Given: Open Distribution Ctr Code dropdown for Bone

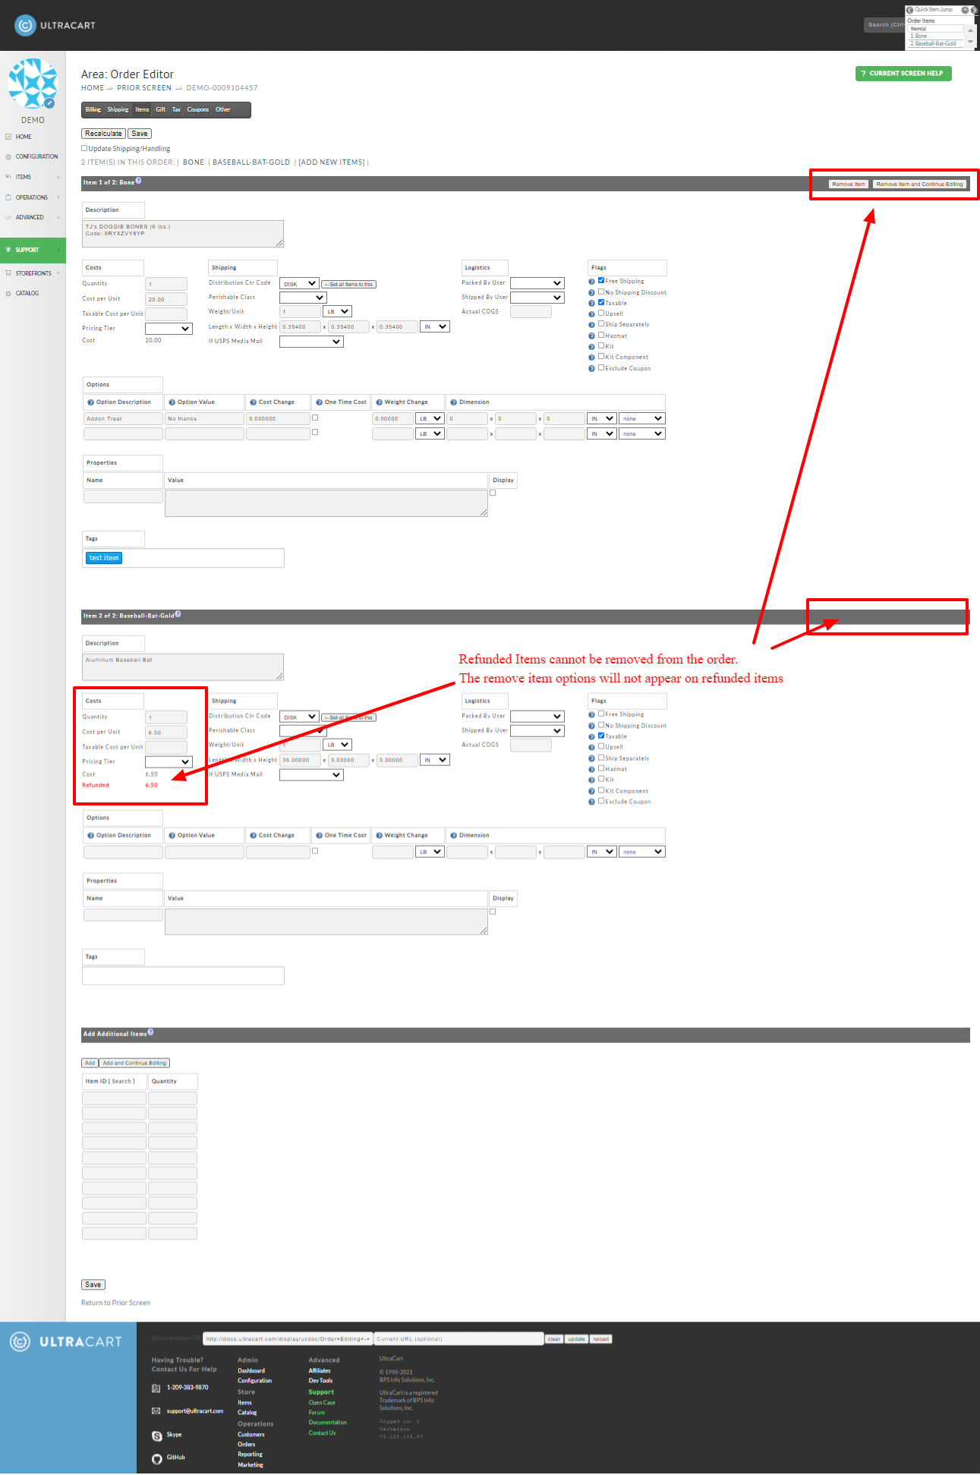Looking at the screenshot, I should [x=299, y=284].
